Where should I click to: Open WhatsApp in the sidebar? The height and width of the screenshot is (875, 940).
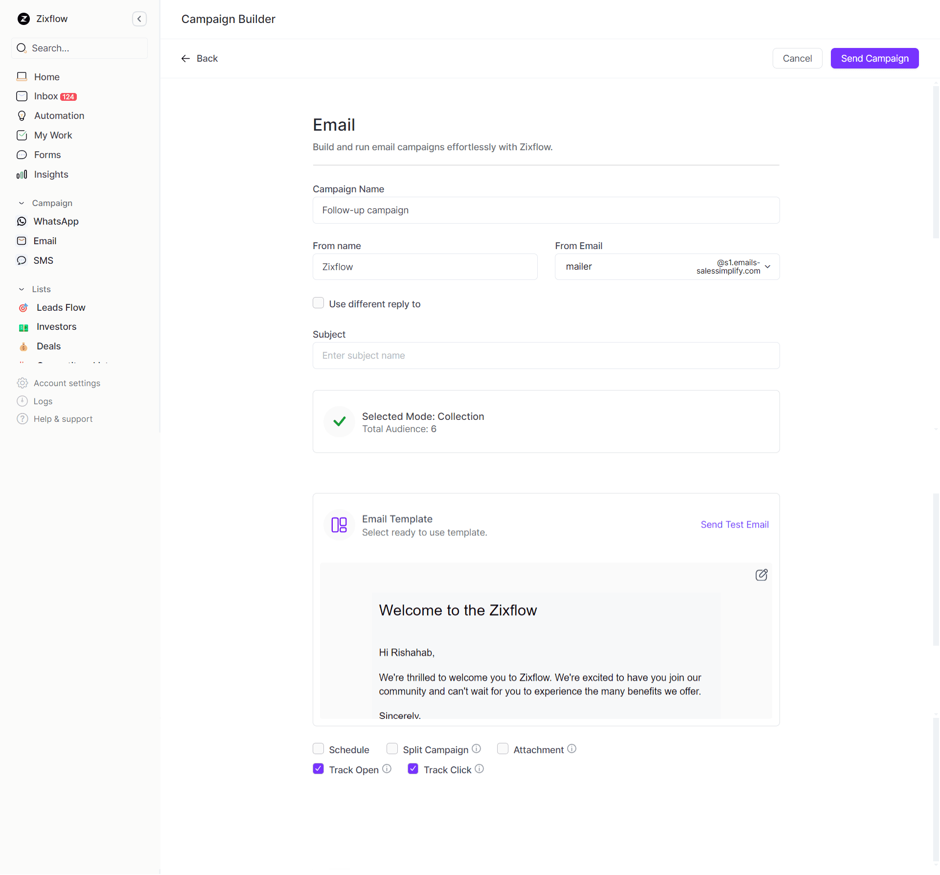(56, 222)
